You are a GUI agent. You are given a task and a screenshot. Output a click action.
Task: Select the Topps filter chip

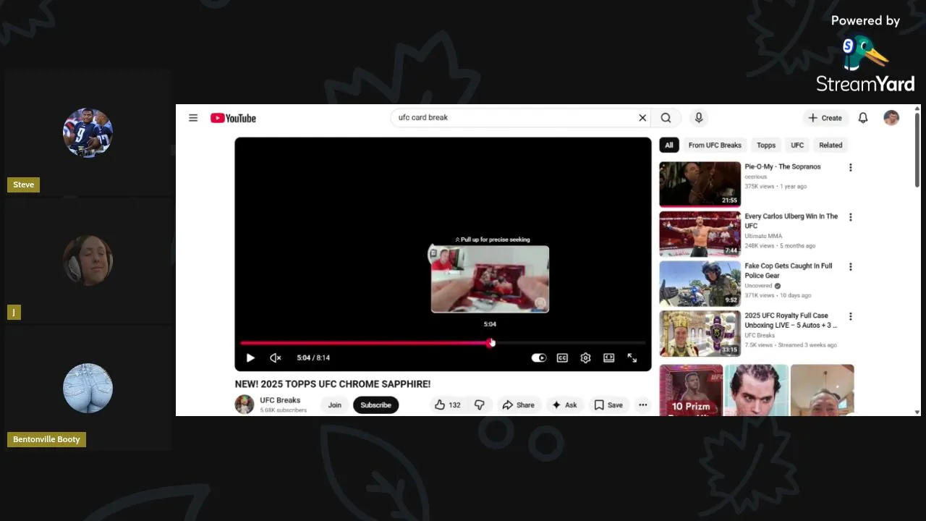(766, 145)
